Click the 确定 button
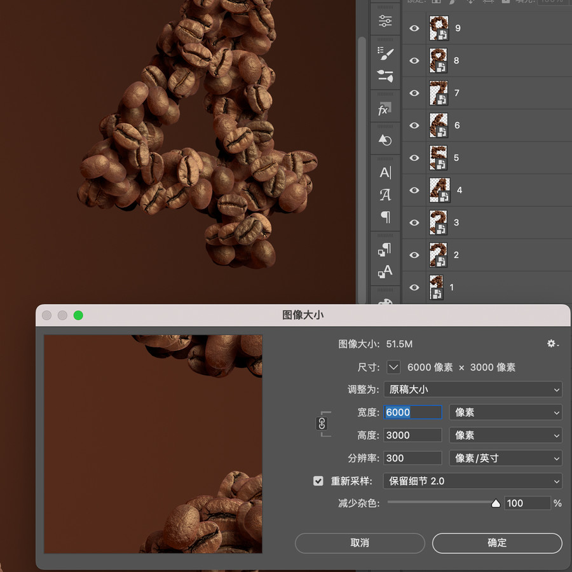 tap(497, 543)
